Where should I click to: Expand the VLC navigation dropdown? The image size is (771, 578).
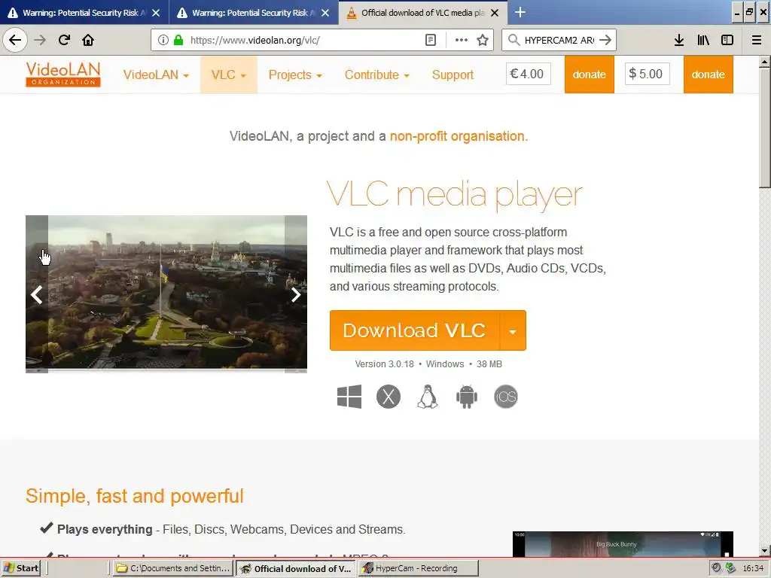tap(229, 75)
